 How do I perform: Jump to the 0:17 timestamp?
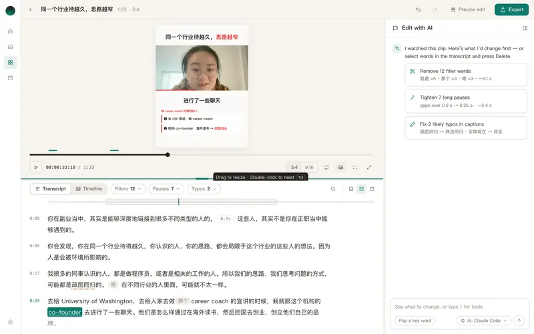[x=35, y=273]
